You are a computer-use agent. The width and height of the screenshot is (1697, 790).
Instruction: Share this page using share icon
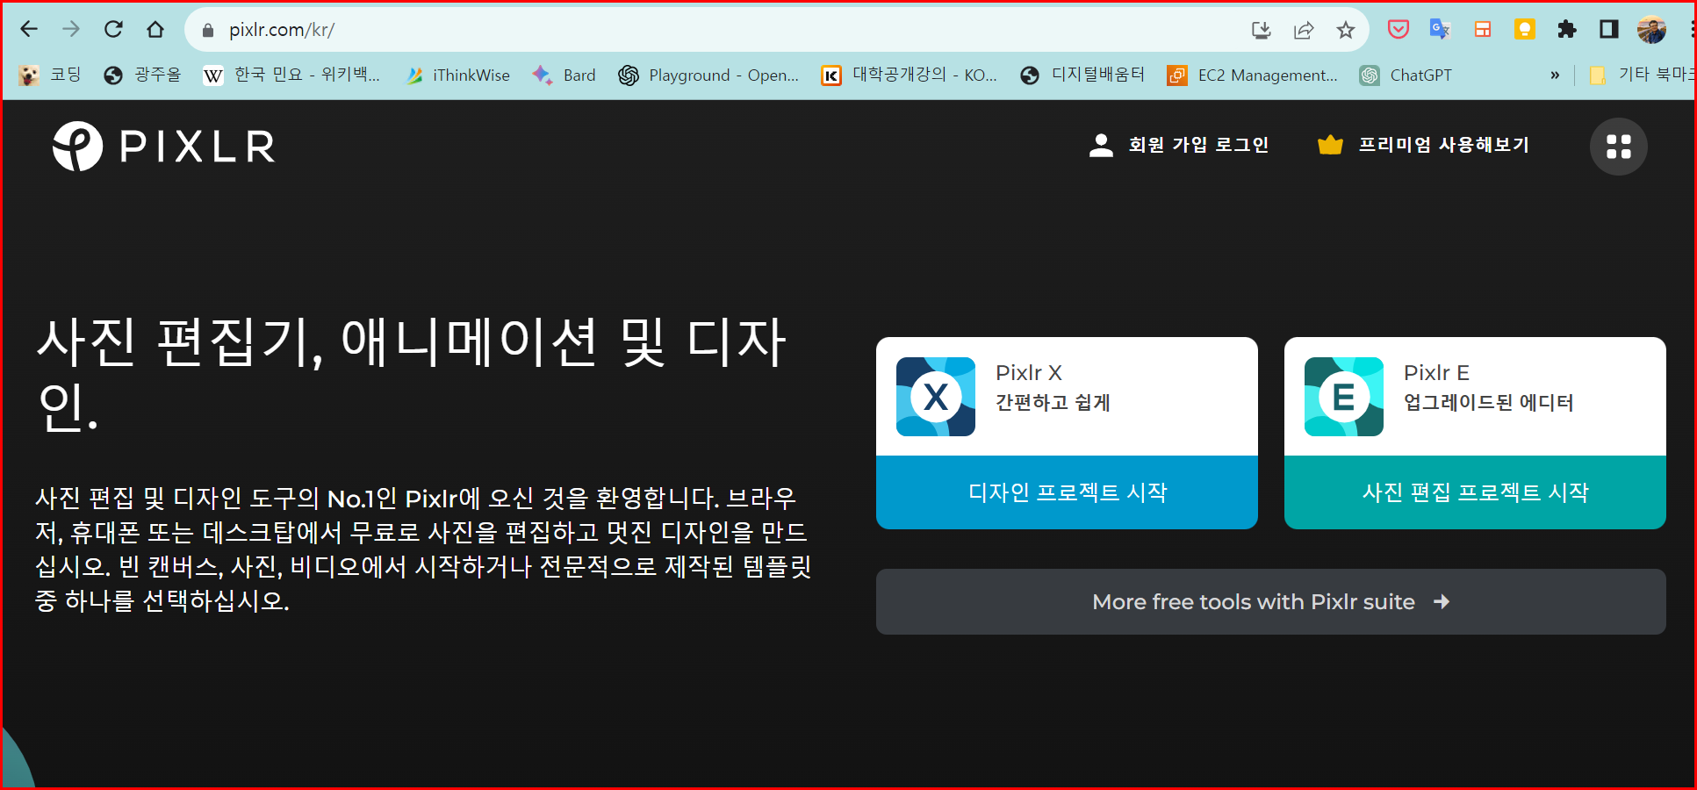pyautogui.click(x=1304, y=31)
